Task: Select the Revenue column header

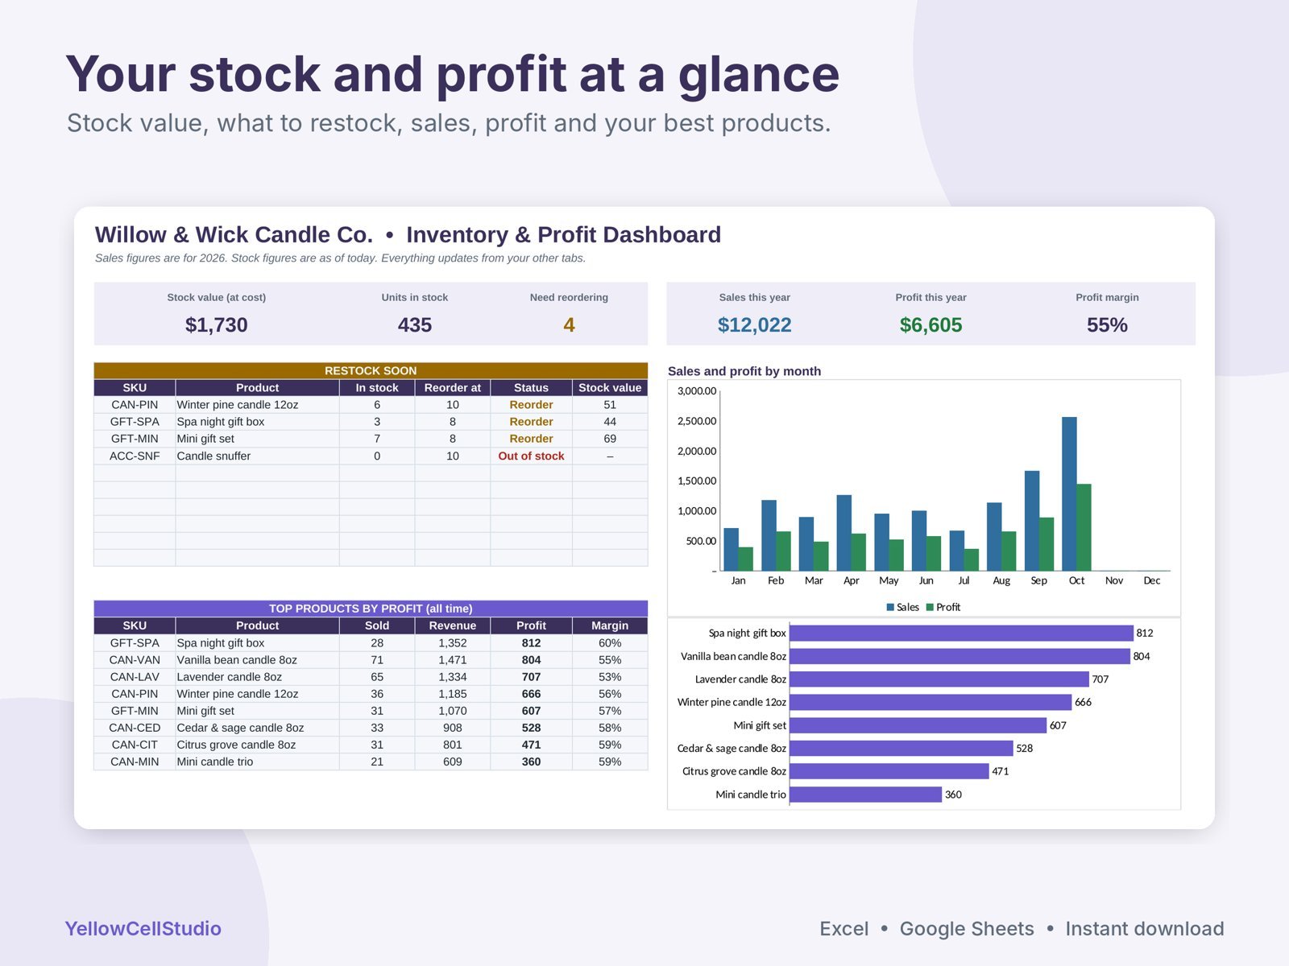Action: click(x=453, y=625)
